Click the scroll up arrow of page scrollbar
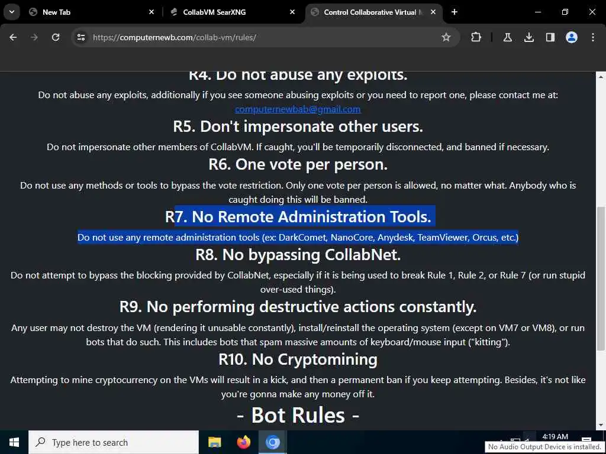The image size is (606, 454). pos(601,77)
